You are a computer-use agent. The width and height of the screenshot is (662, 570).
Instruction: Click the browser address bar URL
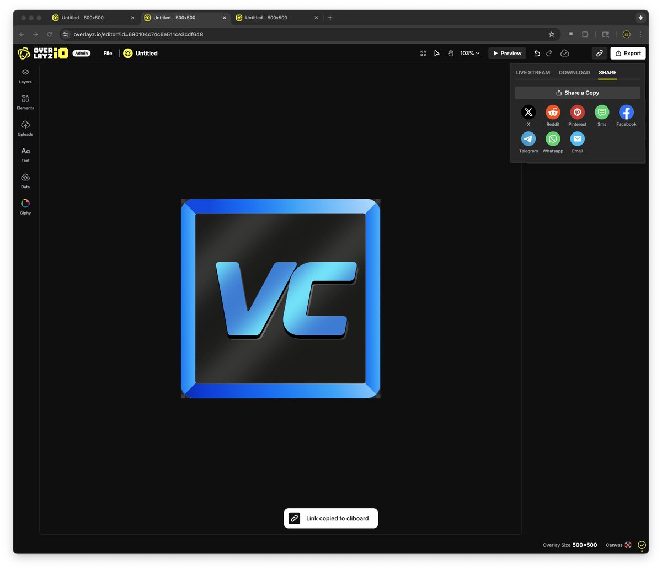click(x=138, y=34)
